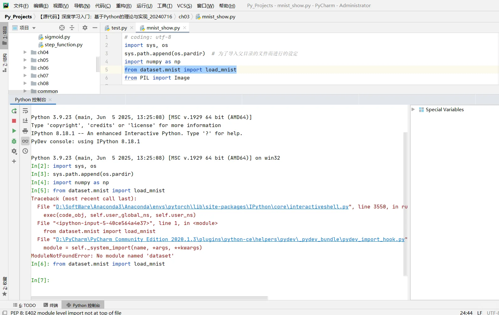
Task: Open the 6: TODO tool window
Action: [x=24, y=305]
